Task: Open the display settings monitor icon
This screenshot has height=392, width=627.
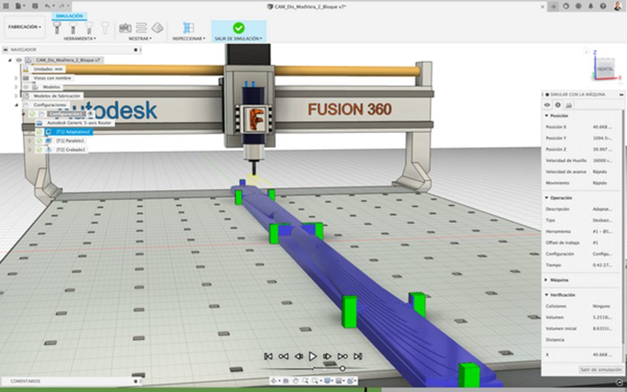Action: (327, 381)
